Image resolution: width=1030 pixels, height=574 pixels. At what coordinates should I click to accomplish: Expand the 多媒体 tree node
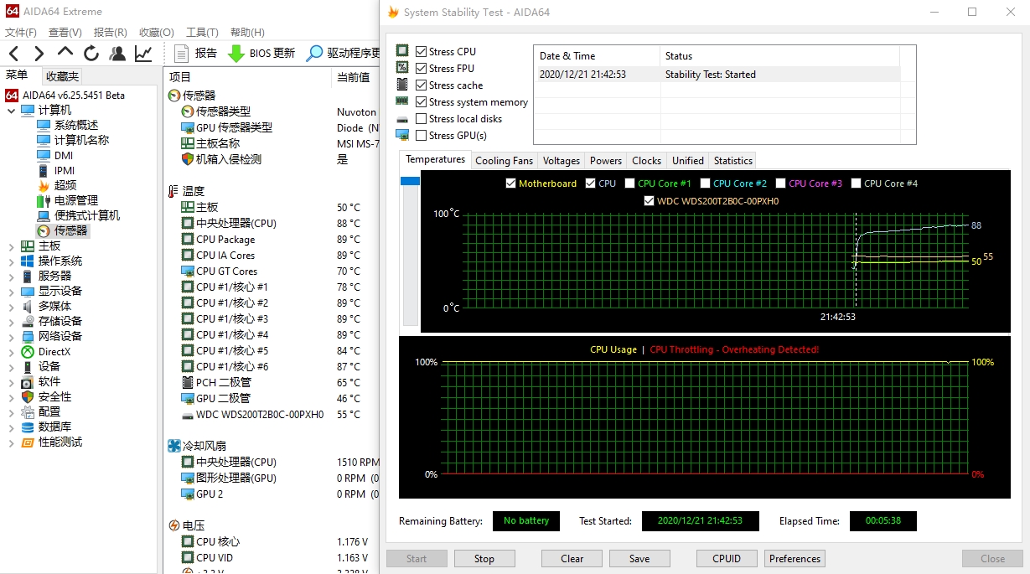click(x=11, y=306)
